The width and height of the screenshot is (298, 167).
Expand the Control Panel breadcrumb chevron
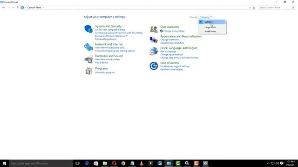coord(43,7)
